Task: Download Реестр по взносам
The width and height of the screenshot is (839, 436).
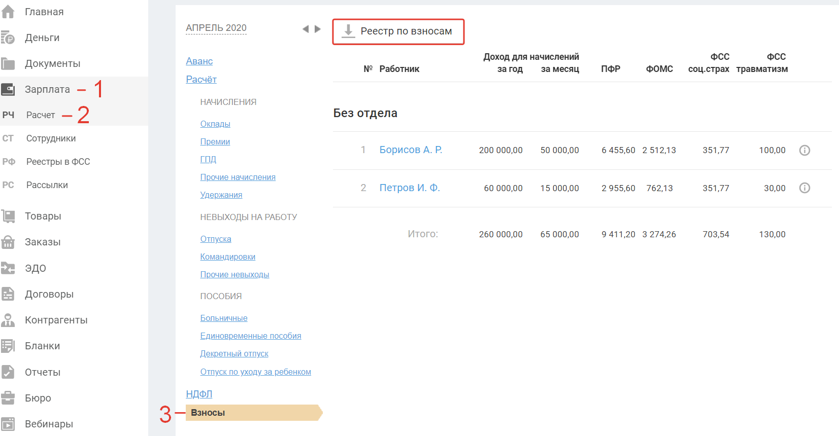Action: [398, 31]
